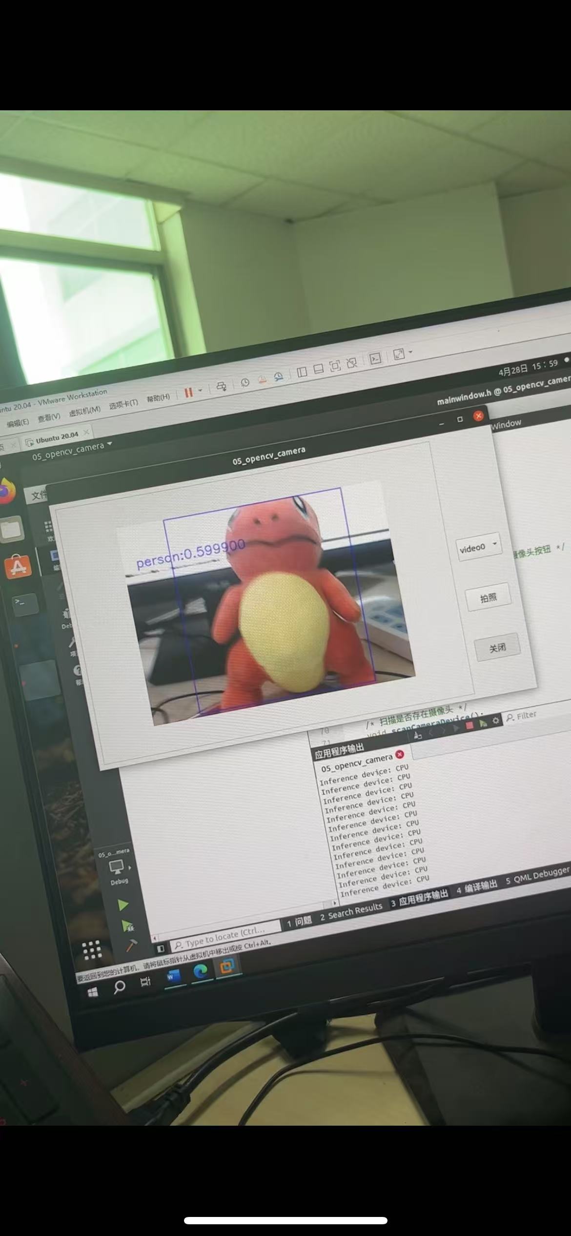This screenshot has height=1236, width=571.
Task: Toggle Qt Creator left sidebar button
Action: (x=161, y=948)
